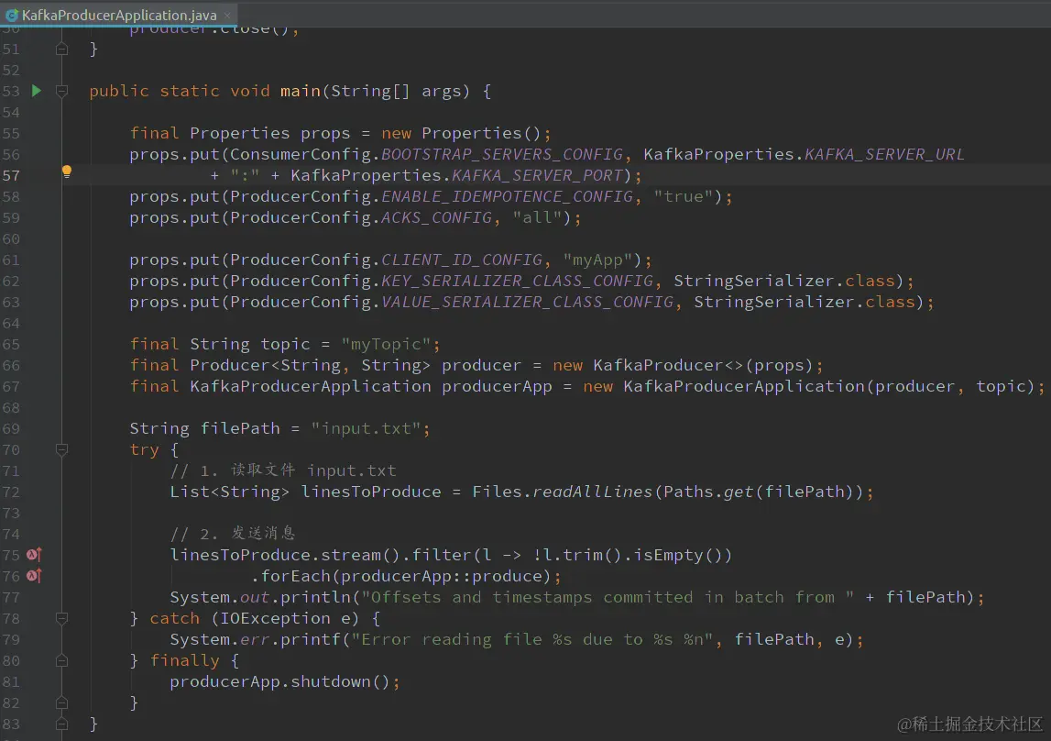The width and height of the screenshot is (1051, 741).
Task: Click line number 65 in the gutter
Action: [11, 344]
